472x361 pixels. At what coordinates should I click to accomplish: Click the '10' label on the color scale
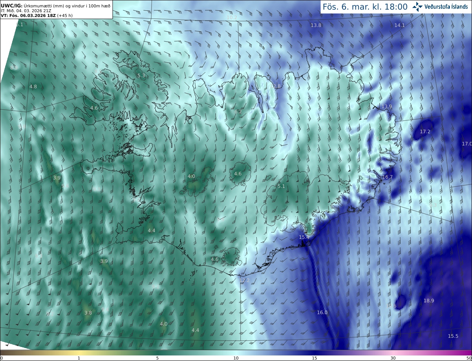click(x=236, y=358)
